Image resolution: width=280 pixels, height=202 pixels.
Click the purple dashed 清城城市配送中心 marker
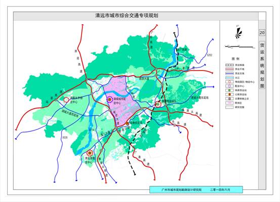pyautogui.click(x=110, y=99)
